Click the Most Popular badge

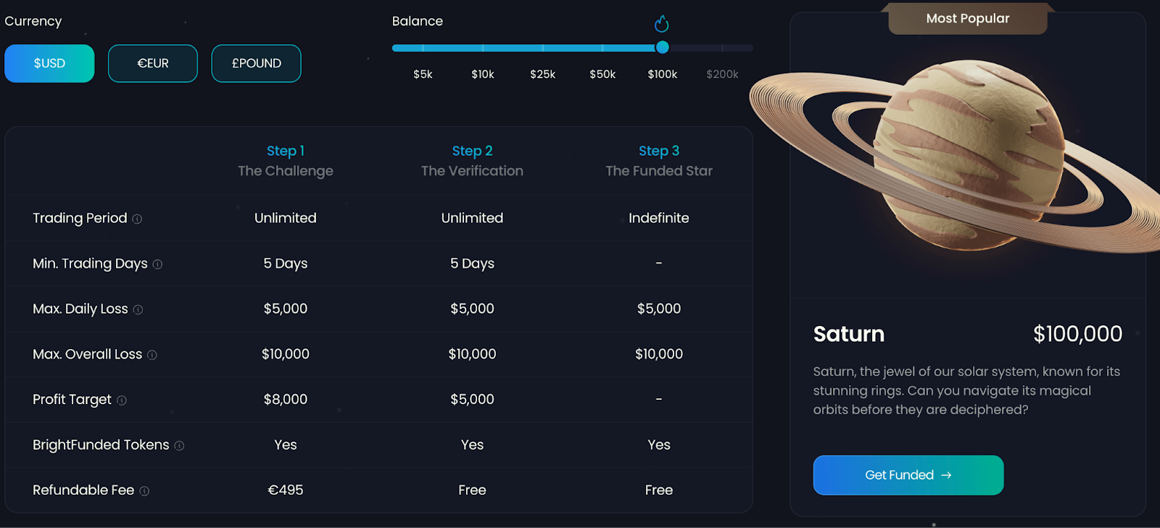(968, 19)
